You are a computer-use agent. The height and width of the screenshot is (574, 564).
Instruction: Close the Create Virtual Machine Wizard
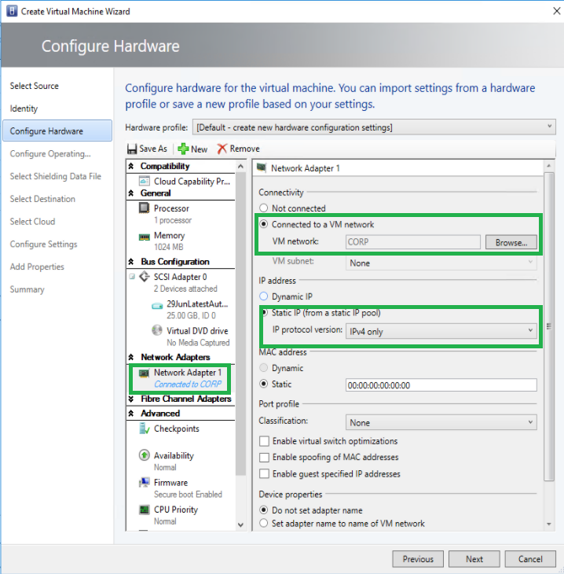point(556,11)
